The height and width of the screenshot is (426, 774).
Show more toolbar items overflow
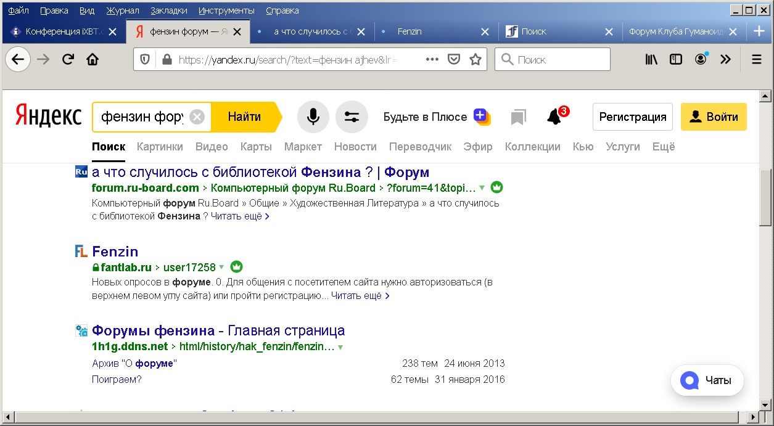[x=725, y=60]
